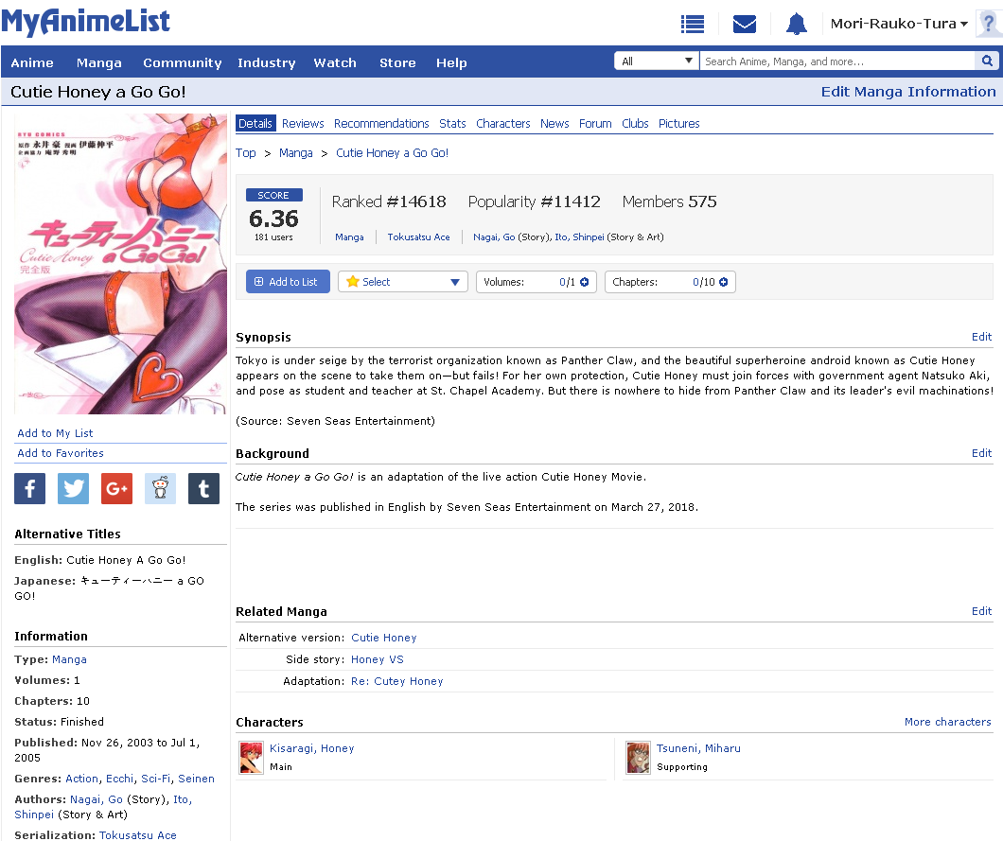Screen dimensions: 1003x841
Task: Click the MyAnimeList logo
Action: [x=86, y=22]
